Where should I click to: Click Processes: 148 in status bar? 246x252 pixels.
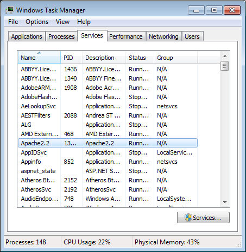coord(26,242)
